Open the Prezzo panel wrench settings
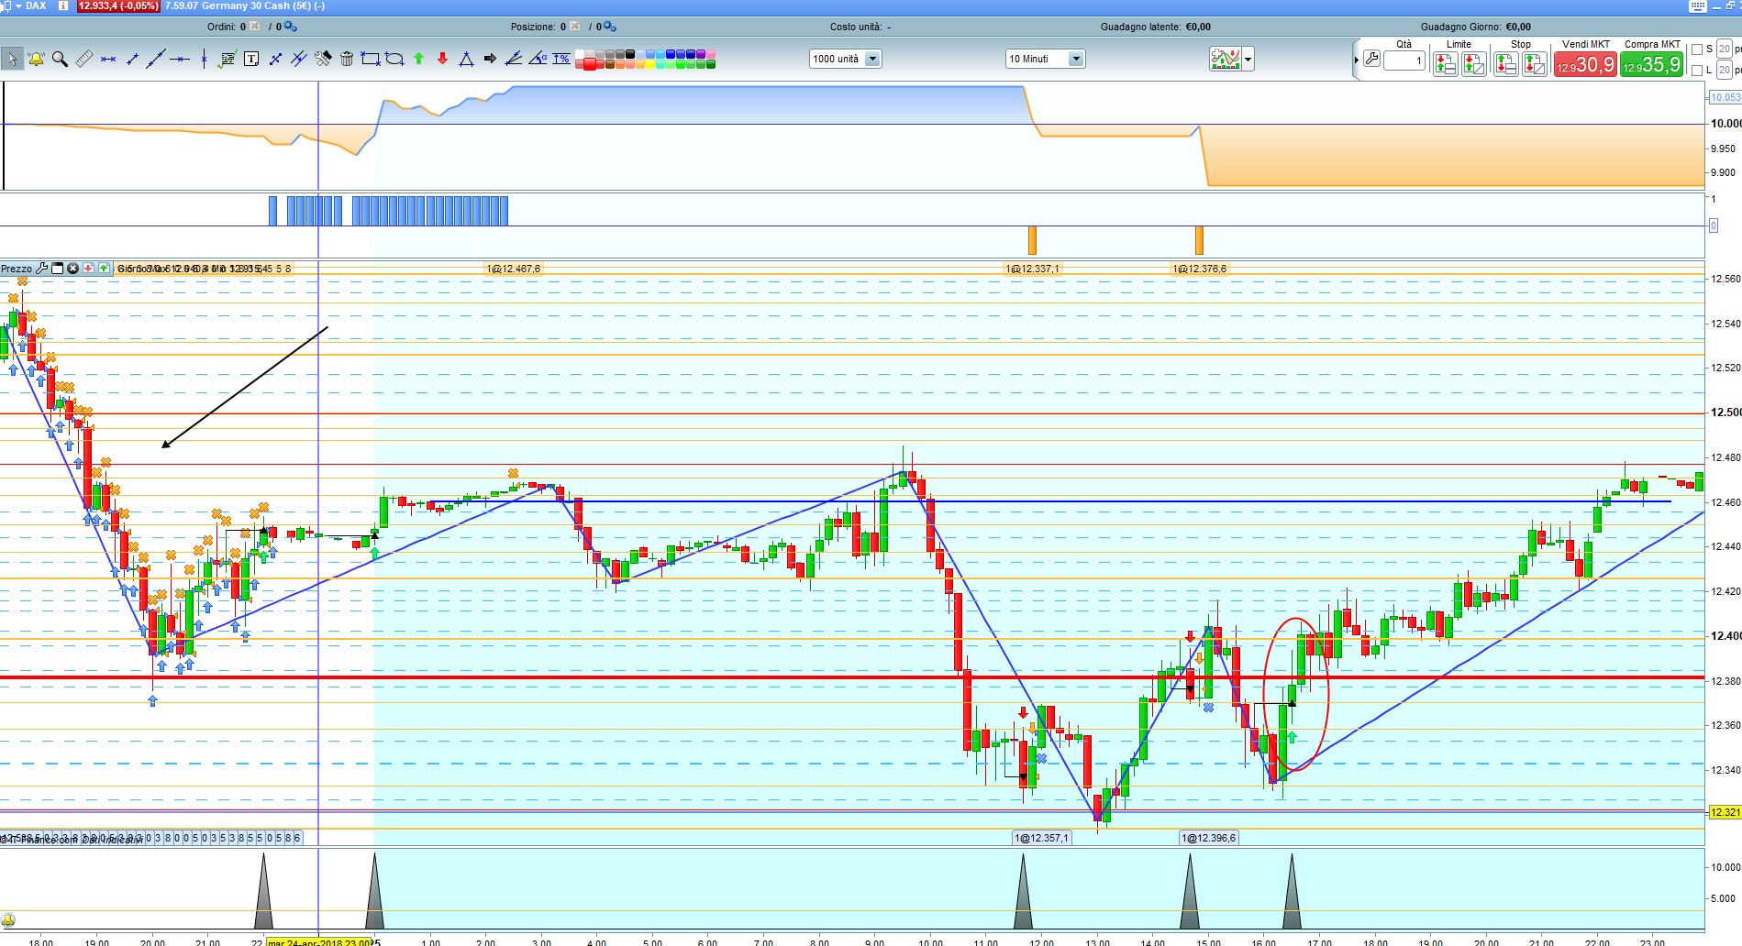 tap(41, 269)
